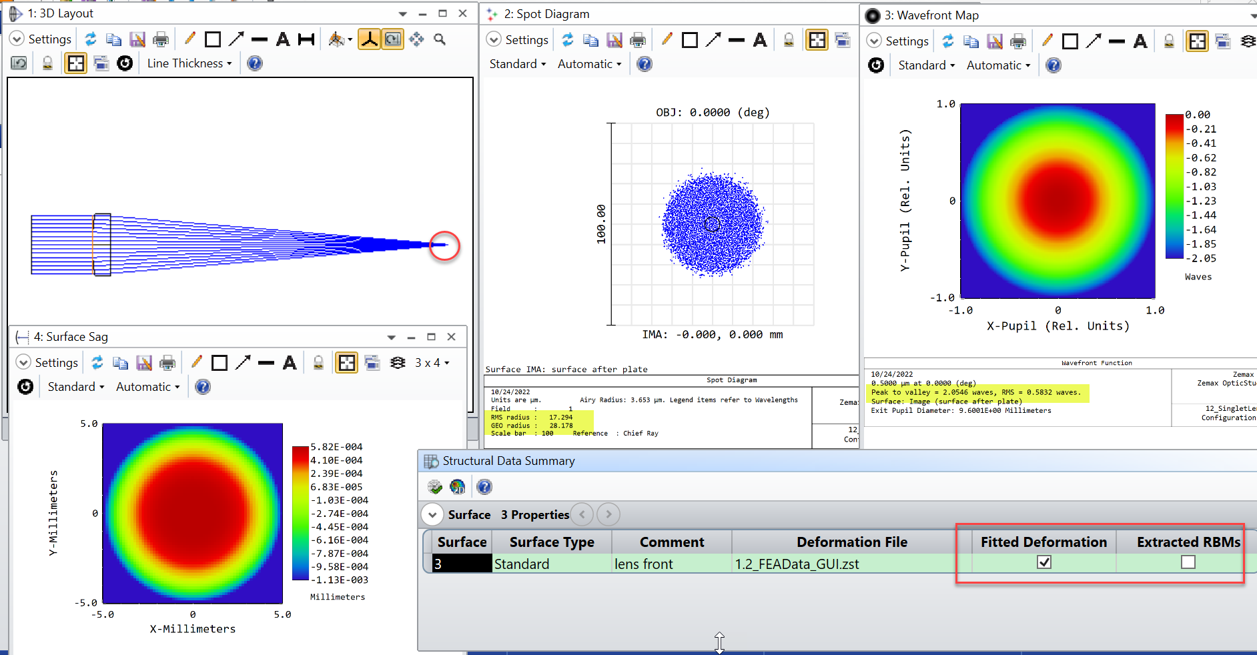Select the pan tool in 3D Layout
The image size is (1257, 655).
pyautogui.click(x=417, y=39)
